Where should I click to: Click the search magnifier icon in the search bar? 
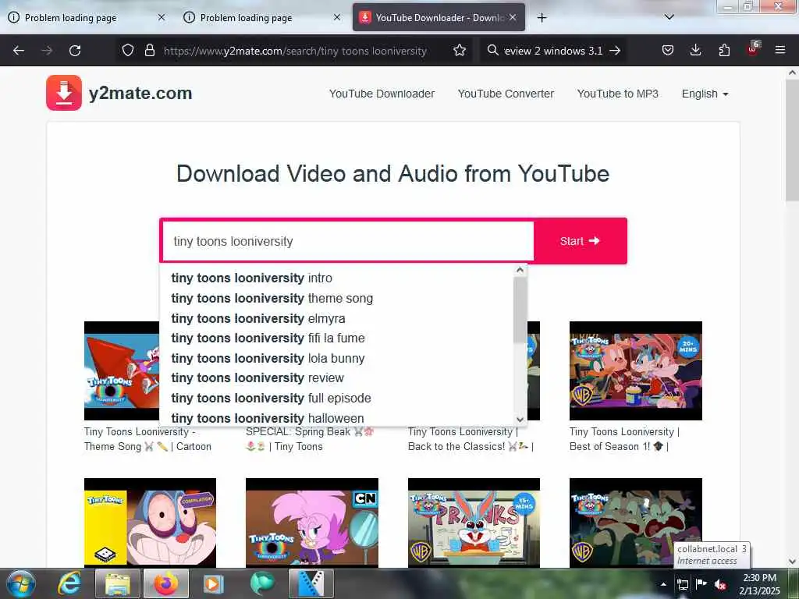tap(492, 51)
